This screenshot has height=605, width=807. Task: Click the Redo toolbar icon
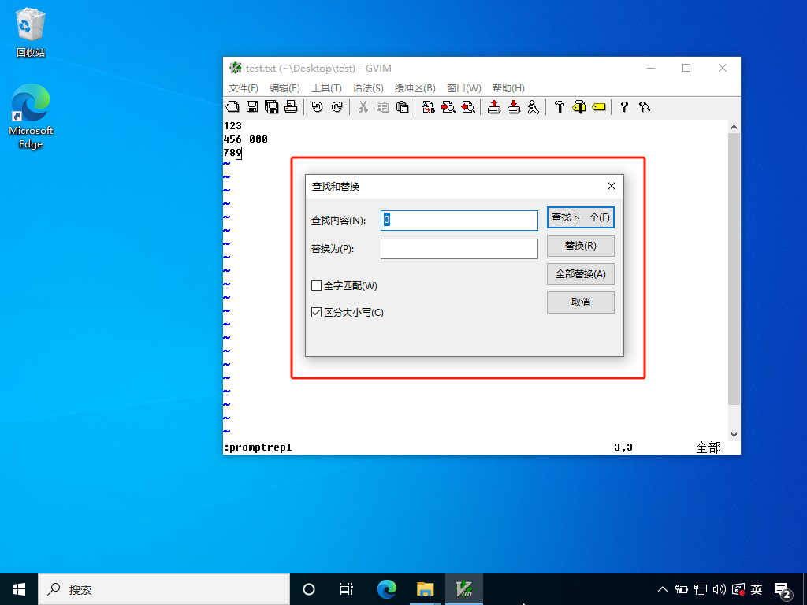337,107
